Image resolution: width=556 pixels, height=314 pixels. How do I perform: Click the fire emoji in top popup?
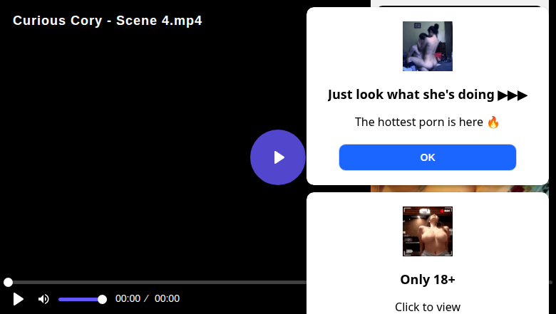coord(493,122)
